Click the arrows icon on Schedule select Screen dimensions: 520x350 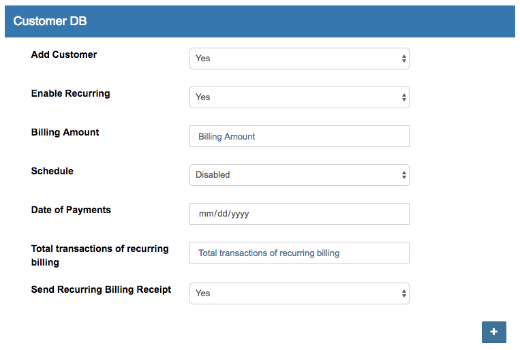(403, 175)
